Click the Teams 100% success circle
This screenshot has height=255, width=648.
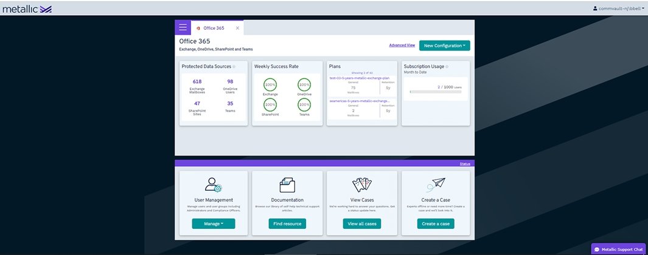pos(304,105)
